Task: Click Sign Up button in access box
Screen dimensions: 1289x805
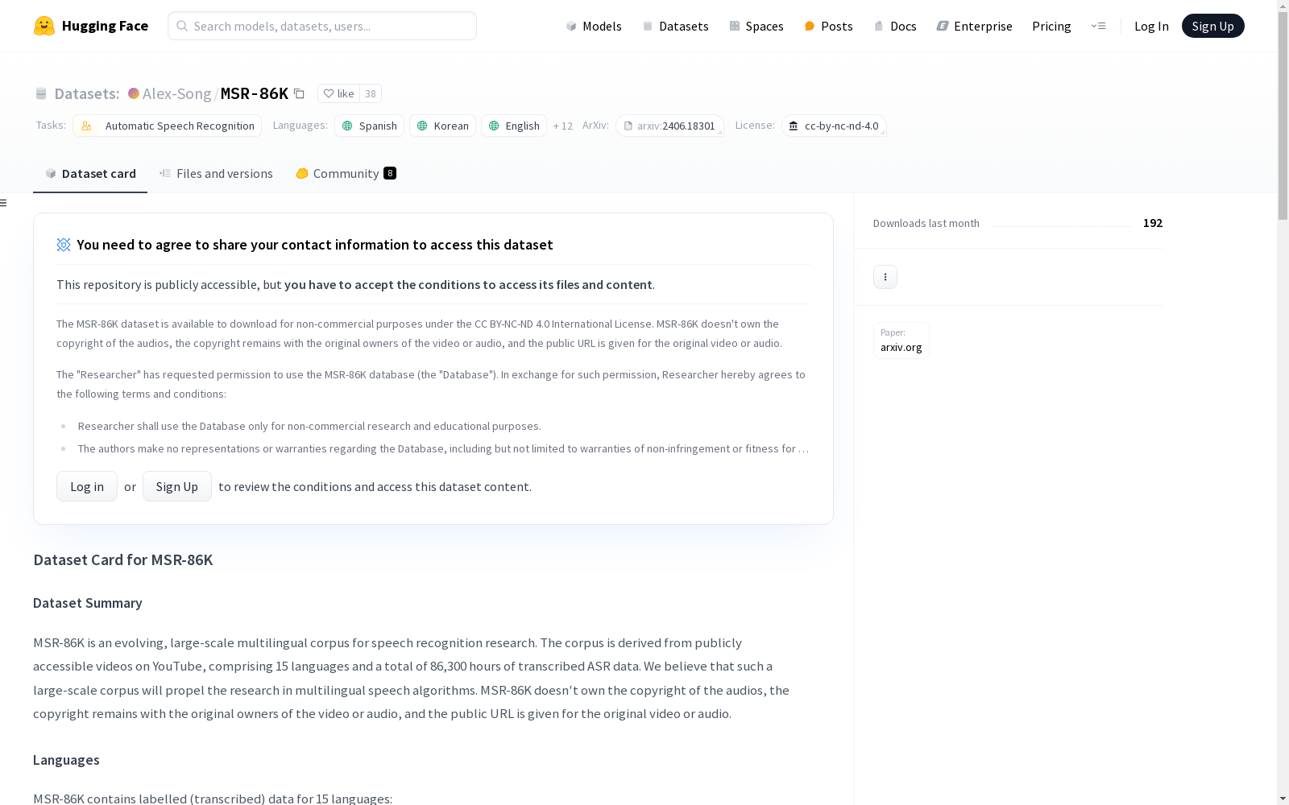Action: point(177,486)
